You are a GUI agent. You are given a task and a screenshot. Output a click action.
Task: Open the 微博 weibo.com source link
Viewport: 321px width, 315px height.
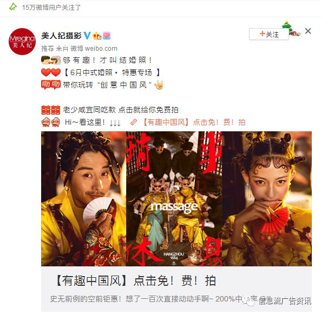coord(94,49)
